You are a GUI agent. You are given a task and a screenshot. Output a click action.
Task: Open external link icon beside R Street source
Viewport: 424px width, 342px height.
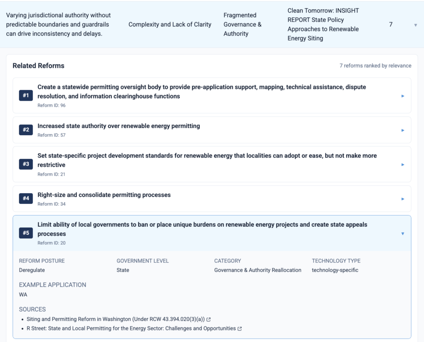(x=240, y=328)
